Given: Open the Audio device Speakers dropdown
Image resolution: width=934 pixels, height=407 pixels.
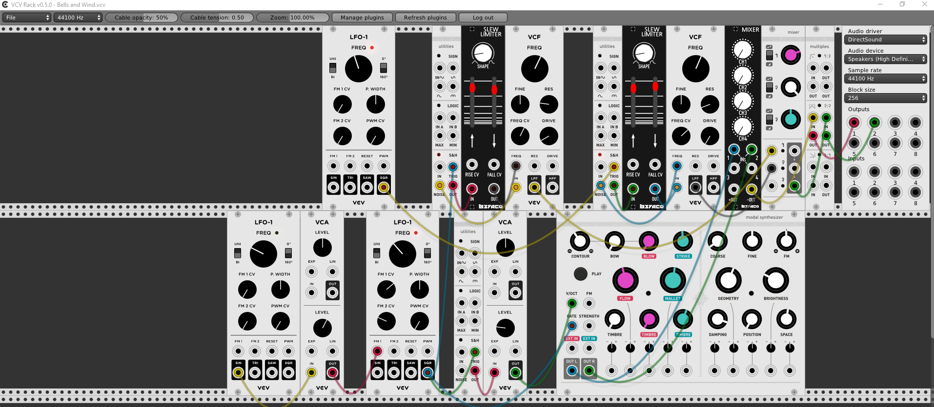Looking at the screenshot, I should 886,59.
